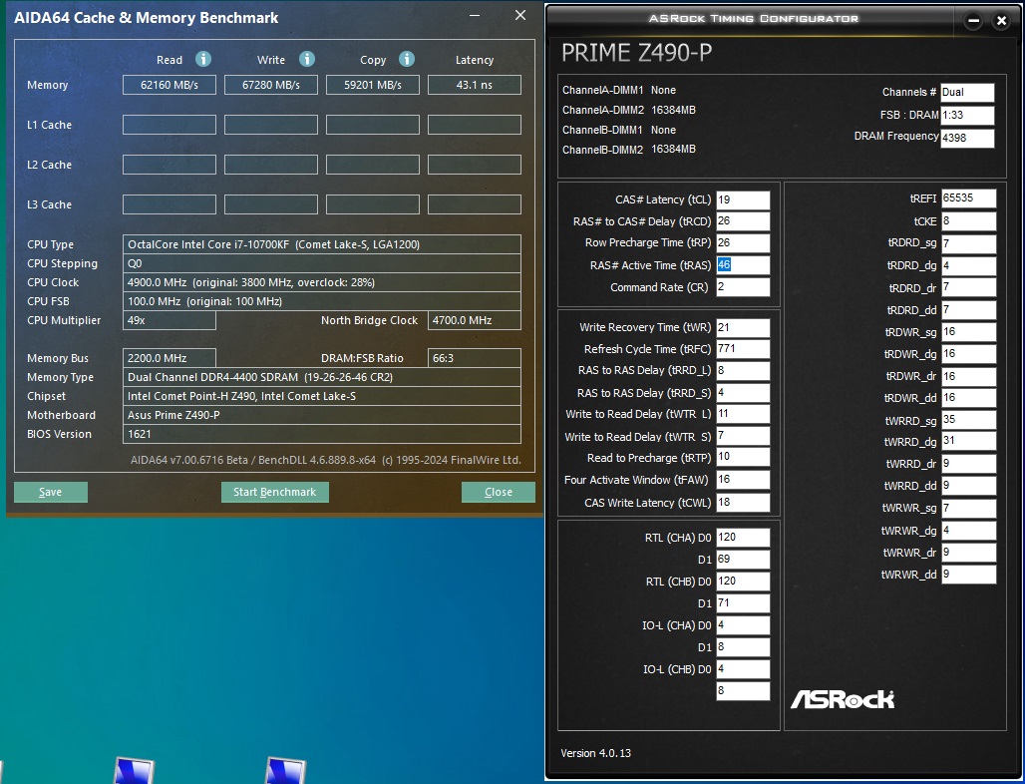
Task: Select the DRAM Frequency field
Action: pos(967,138)
